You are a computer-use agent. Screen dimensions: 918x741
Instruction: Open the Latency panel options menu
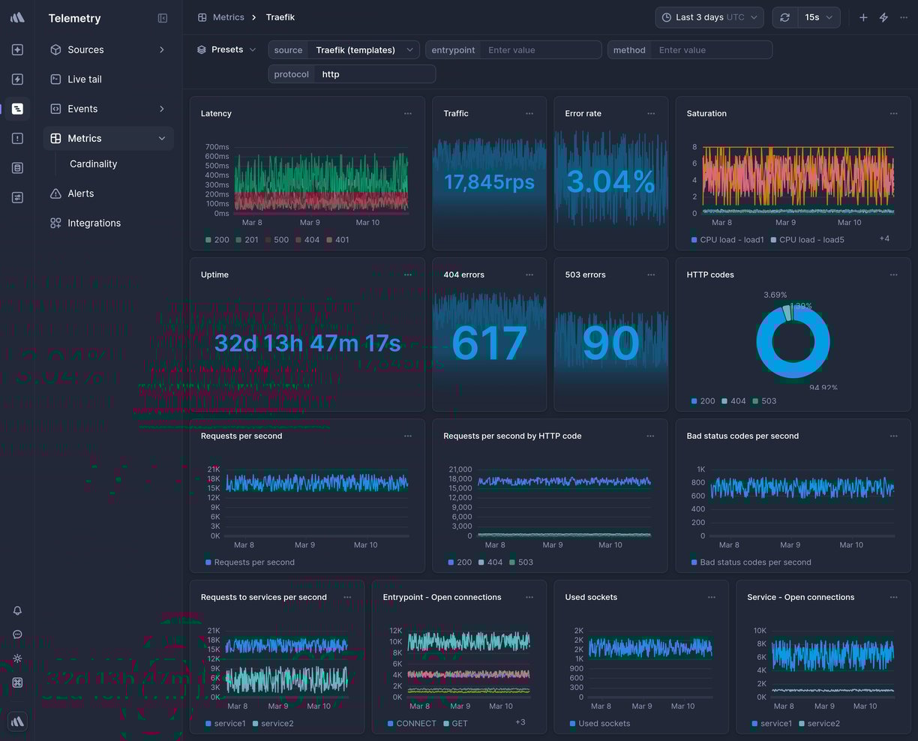click(x=408, y=113)
